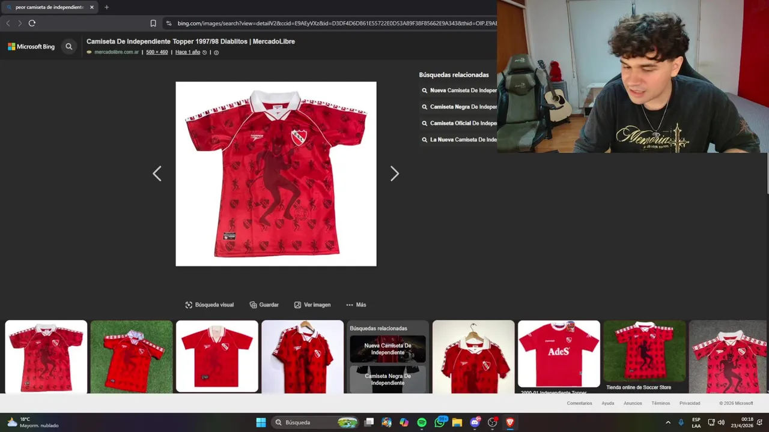Select related search 'La Nueva Camiseta De Independiente'
Image resolution: width=769 pixels, height=432 pixels.
[x=459, y=139]
